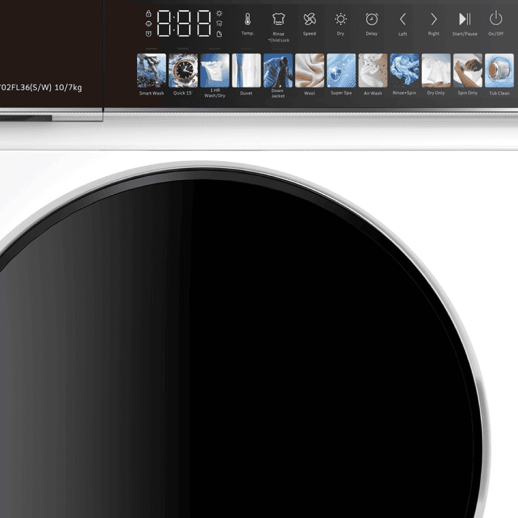The width and height of the screenshot is (518, 518).
Task: Choose the Quick 15' program
Action: click(183, 70)
